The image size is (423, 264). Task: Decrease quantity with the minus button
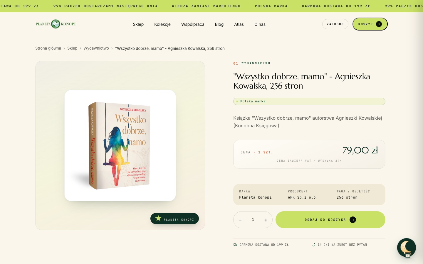pos(240,220)
